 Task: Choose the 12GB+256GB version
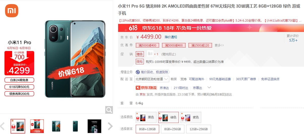[x=198, y=129]
